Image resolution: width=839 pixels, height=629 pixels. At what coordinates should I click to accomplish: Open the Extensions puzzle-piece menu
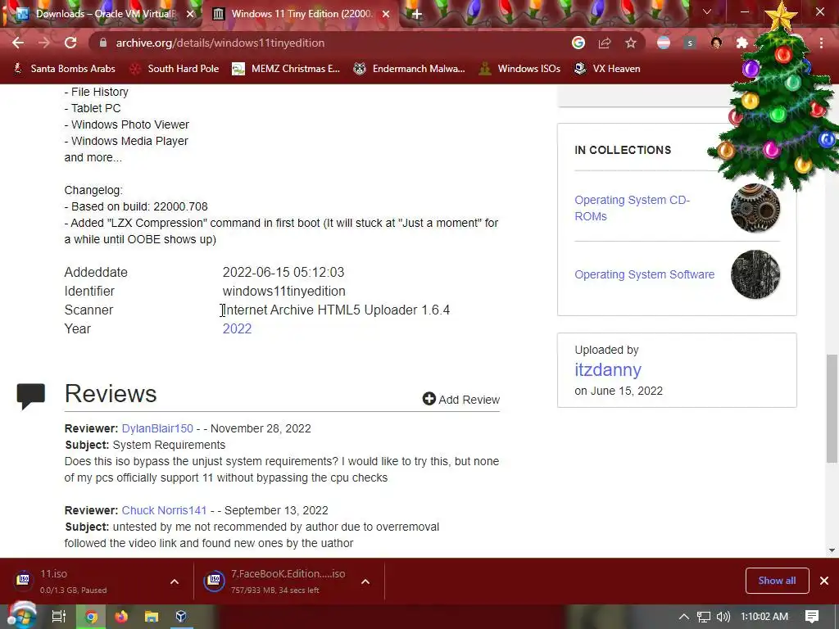(742, 43)
